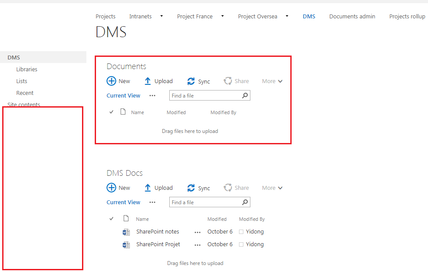Click the Word icon for SharePoint Projet
This screenshot has height=272, width=428.
click(x=126, y=245)
